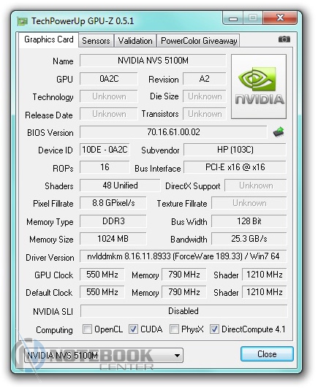The height and width of the screenshot is (390, 318).
Task: Click the camera screenshot icon
Action: pos(284,39)
